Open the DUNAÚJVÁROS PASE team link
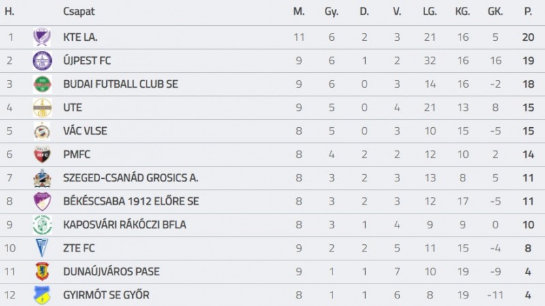The height and width of the screenshot is (306, 545). (x=111, y=271)
